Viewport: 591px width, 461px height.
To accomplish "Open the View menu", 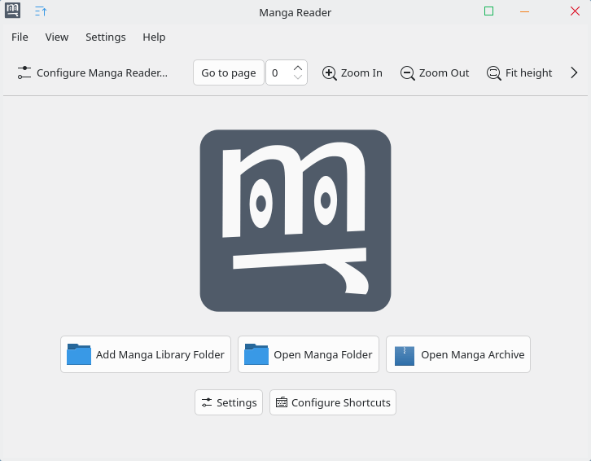I will click(57, 37).
